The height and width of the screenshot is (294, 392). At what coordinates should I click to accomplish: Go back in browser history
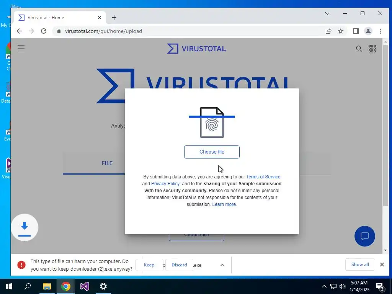coord(19,31)
